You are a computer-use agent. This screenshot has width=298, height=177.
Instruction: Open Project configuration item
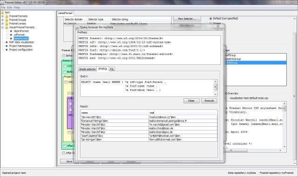21,50
